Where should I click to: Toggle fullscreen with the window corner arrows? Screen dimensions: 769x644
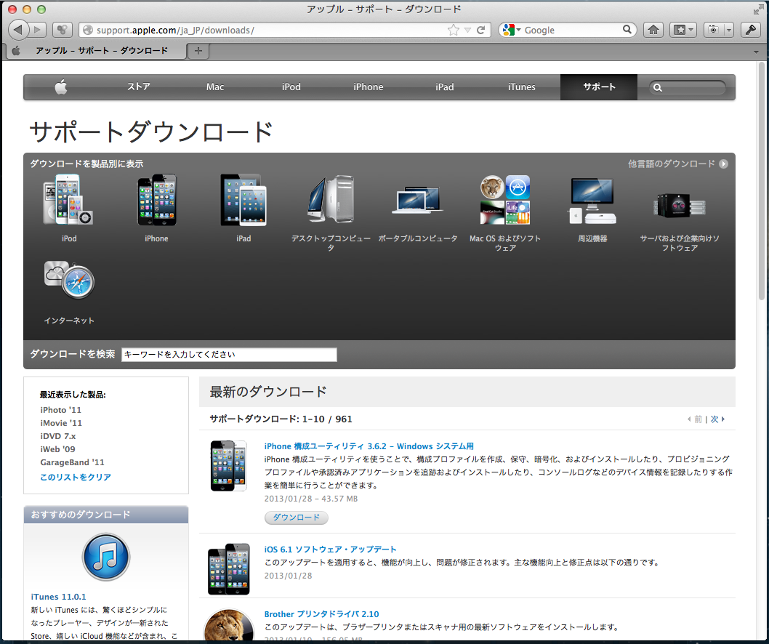tap(758, 9)
